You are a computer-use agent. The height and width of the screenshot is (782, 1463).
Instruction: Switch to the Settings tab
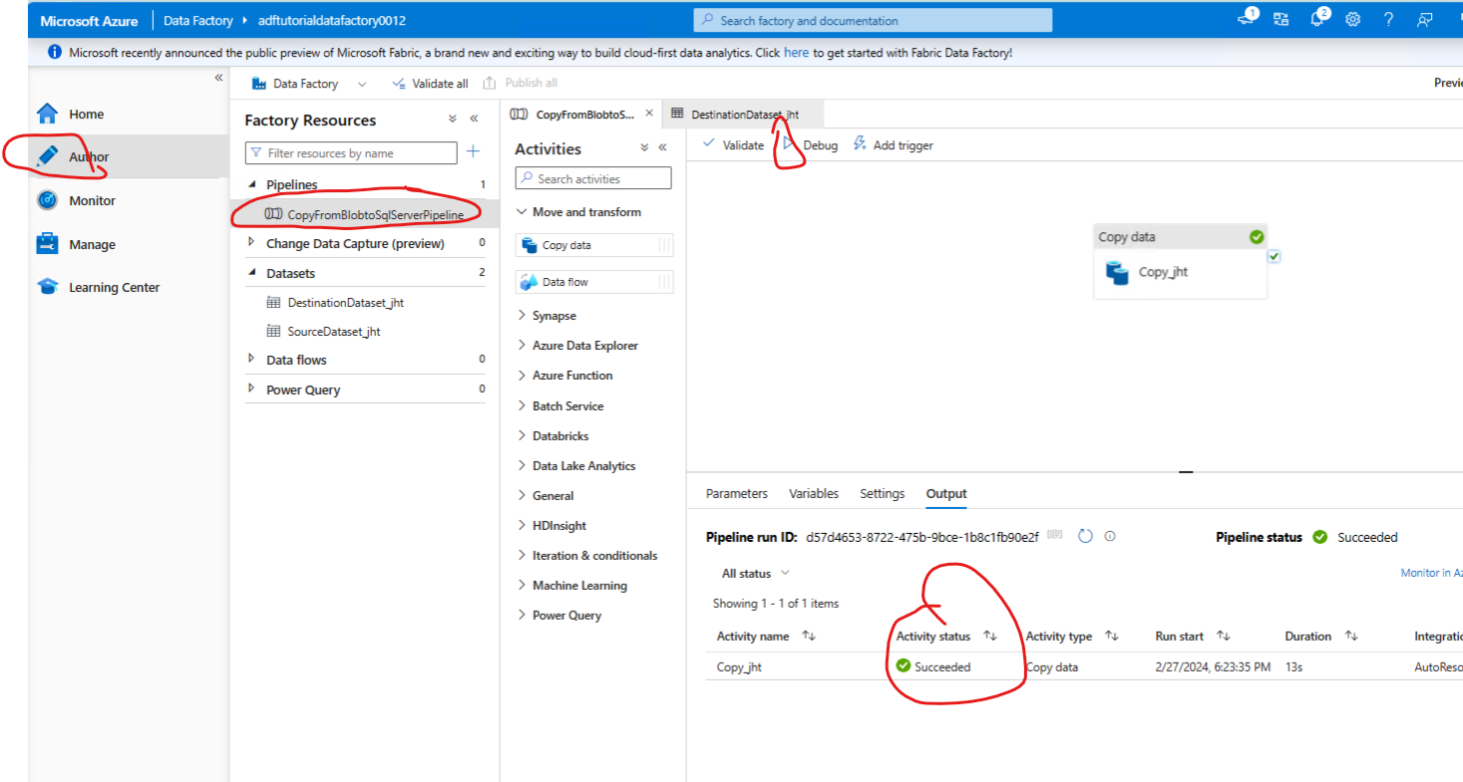click(x=883, y=493)
